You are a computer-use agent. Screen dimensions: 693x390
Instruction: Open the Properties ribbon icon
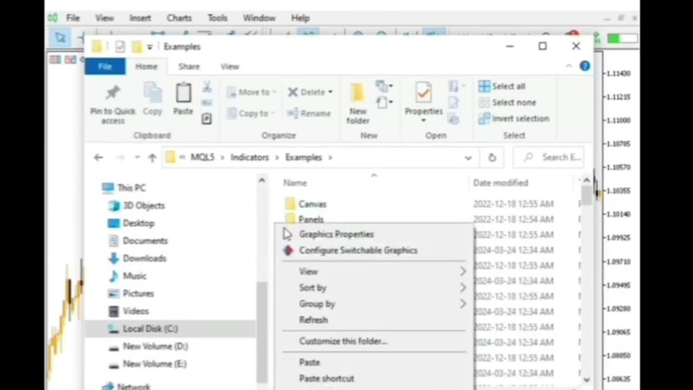[423, 93]
